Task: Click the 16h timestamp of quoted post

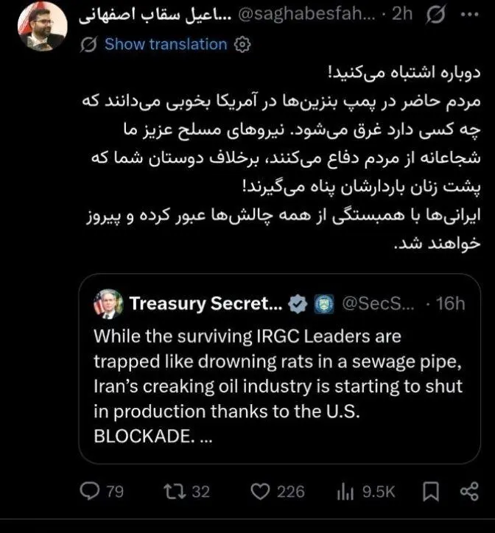Action: 450,303
